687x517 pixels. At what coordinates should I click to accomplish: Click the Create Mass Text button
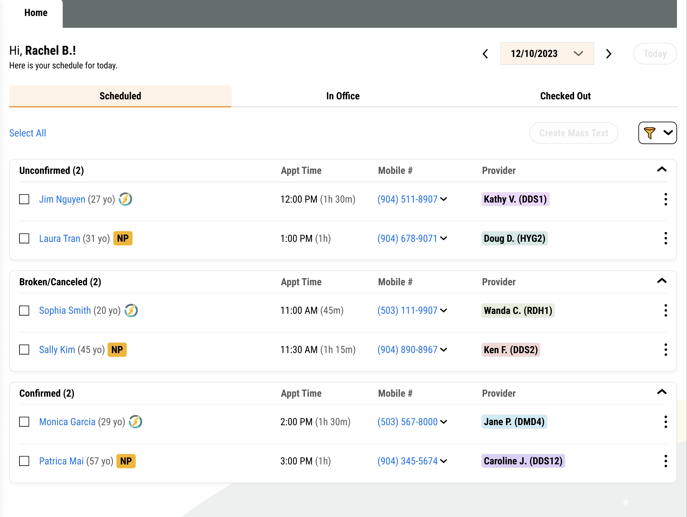[x=573, y=133]
